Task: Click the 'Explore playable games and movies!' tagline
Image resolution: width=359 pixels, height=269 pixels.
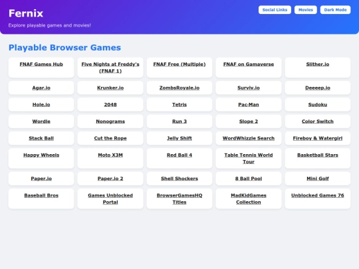Action: click(x=49, y=25)
